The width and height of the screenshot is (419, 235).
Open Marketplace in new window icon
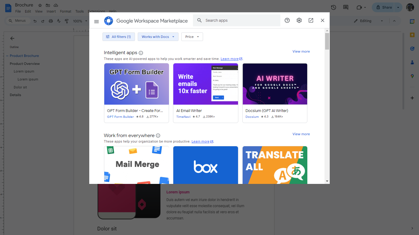[x=311, y=21]
